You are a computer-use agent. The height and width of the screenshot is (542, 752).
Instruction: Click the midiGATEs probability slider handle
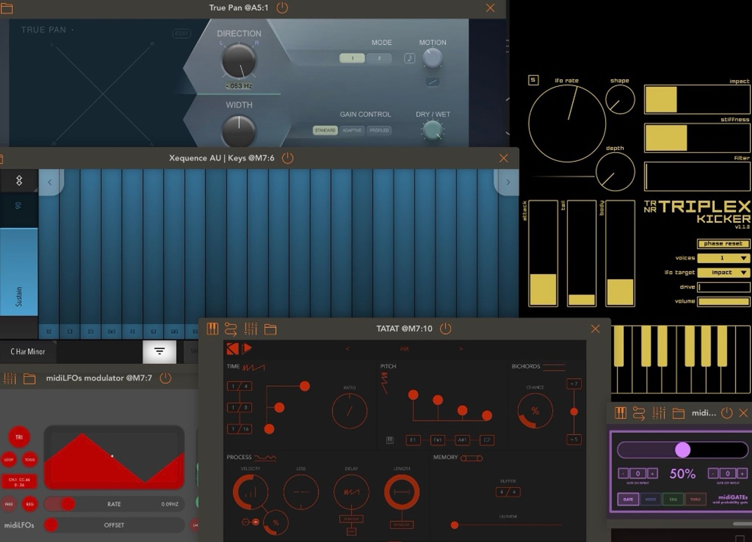(x=682, y=450)
